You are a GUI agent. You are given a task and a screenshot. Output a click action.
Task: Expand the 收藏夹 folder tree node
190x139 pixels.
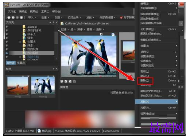(20, 41)
